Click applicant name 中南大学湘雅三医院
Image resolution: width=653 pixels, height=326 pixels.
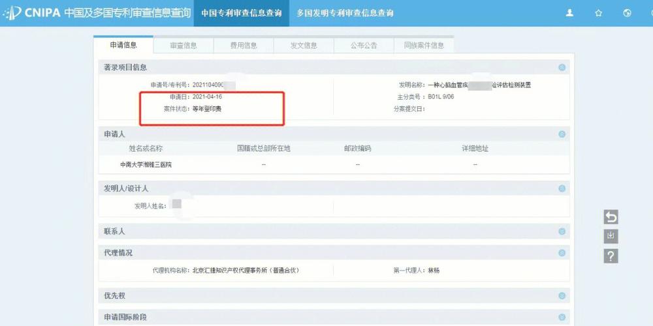[x=146, y=165]
